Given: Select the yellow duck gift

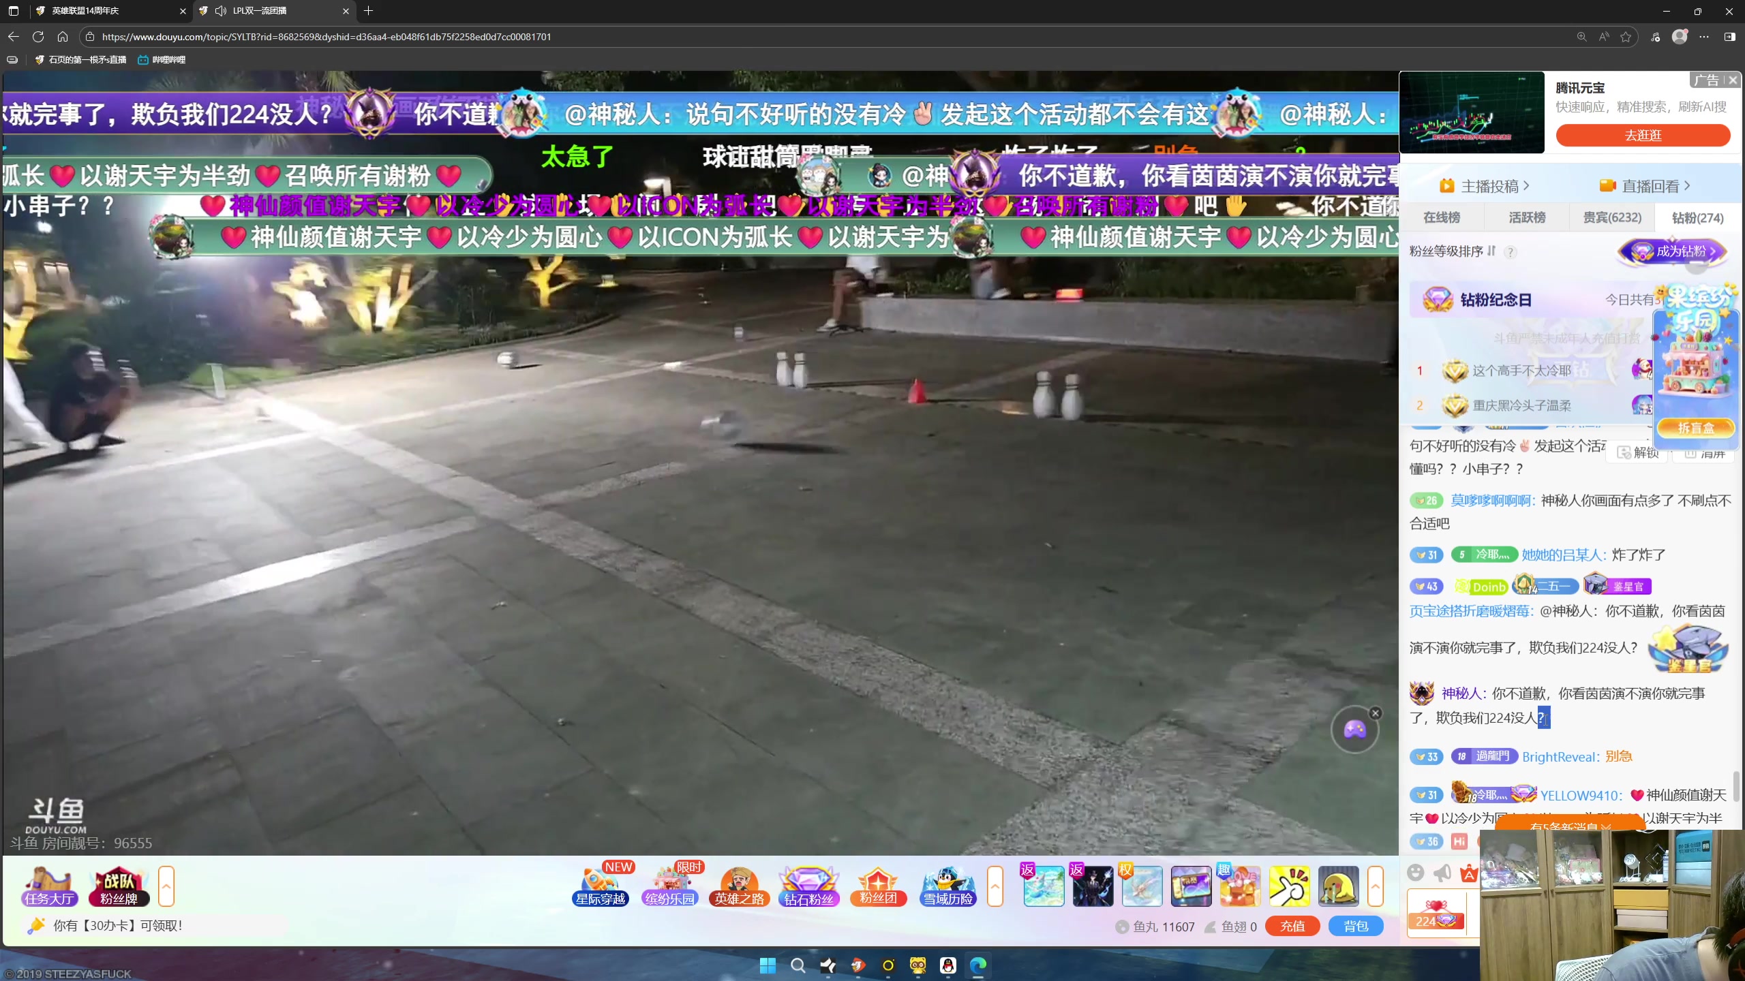Looking at the screenshot, I should [1338, 886].
